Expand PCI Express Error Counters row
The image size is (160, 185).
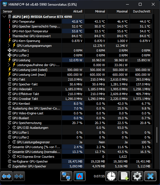[x=9, y=157]
